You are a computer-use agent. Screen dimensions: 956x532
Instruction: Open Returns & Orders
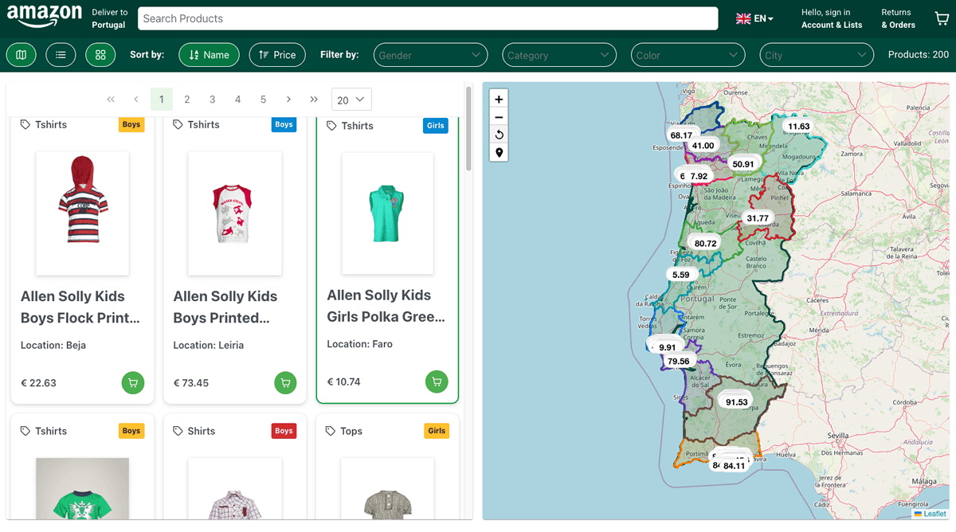coord(898,18)
